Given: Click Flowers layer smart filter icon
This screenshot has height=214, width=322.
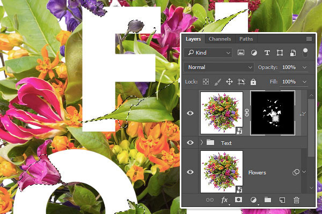Looking at the screenshot, I should [296, 172].
